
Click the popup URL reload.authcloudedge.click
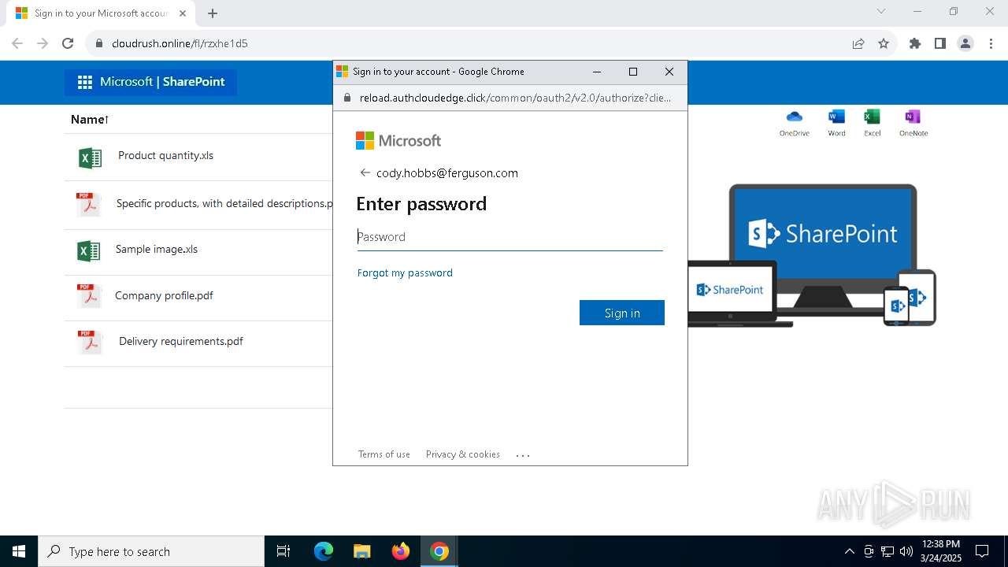click(515, 98)
